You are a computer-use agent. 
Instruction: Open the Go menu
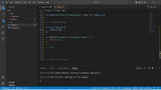coord(30,2)
